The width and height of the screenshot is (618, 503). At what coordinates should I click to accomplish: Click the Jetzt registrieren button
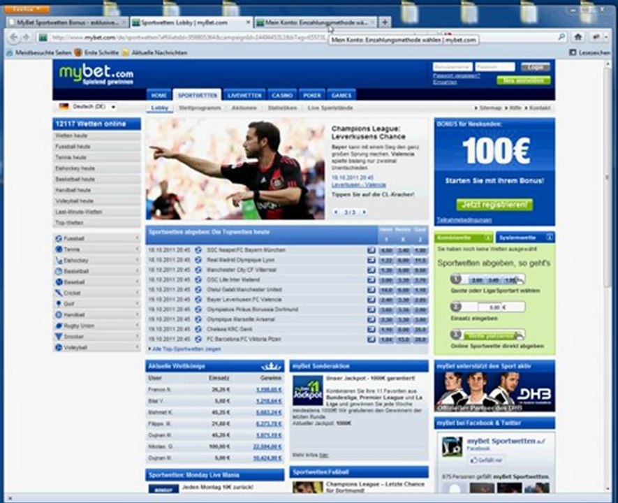(x=494, y=205)
